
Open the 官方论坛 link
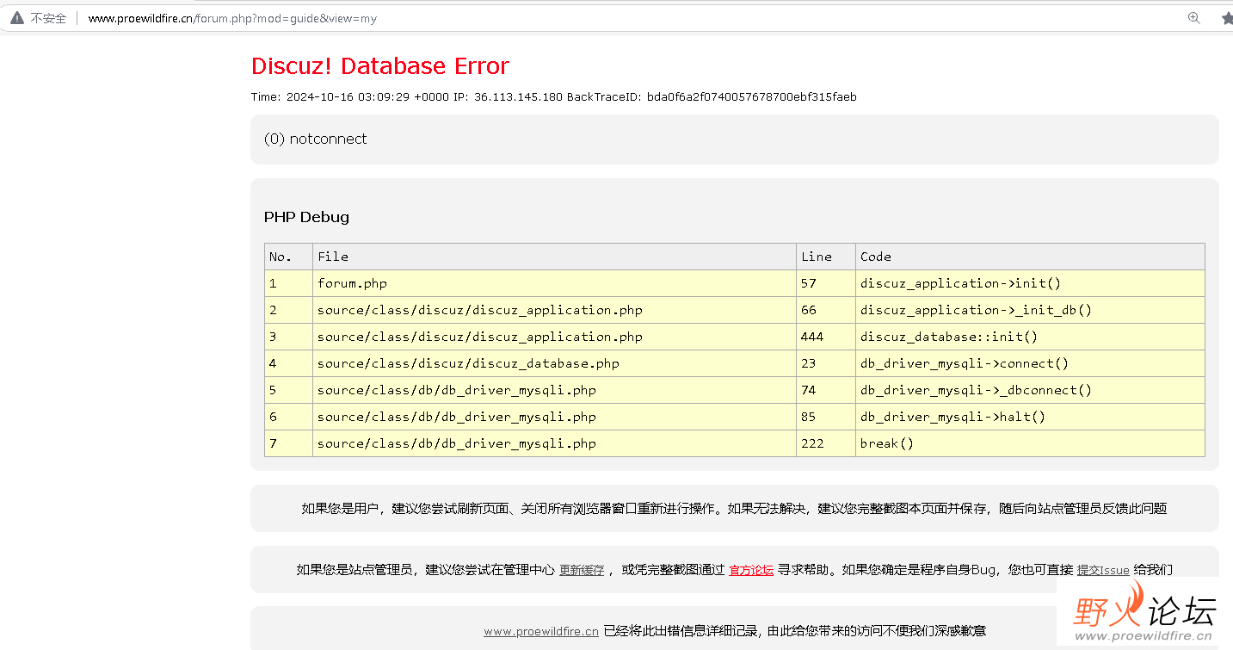pos(751,570)
